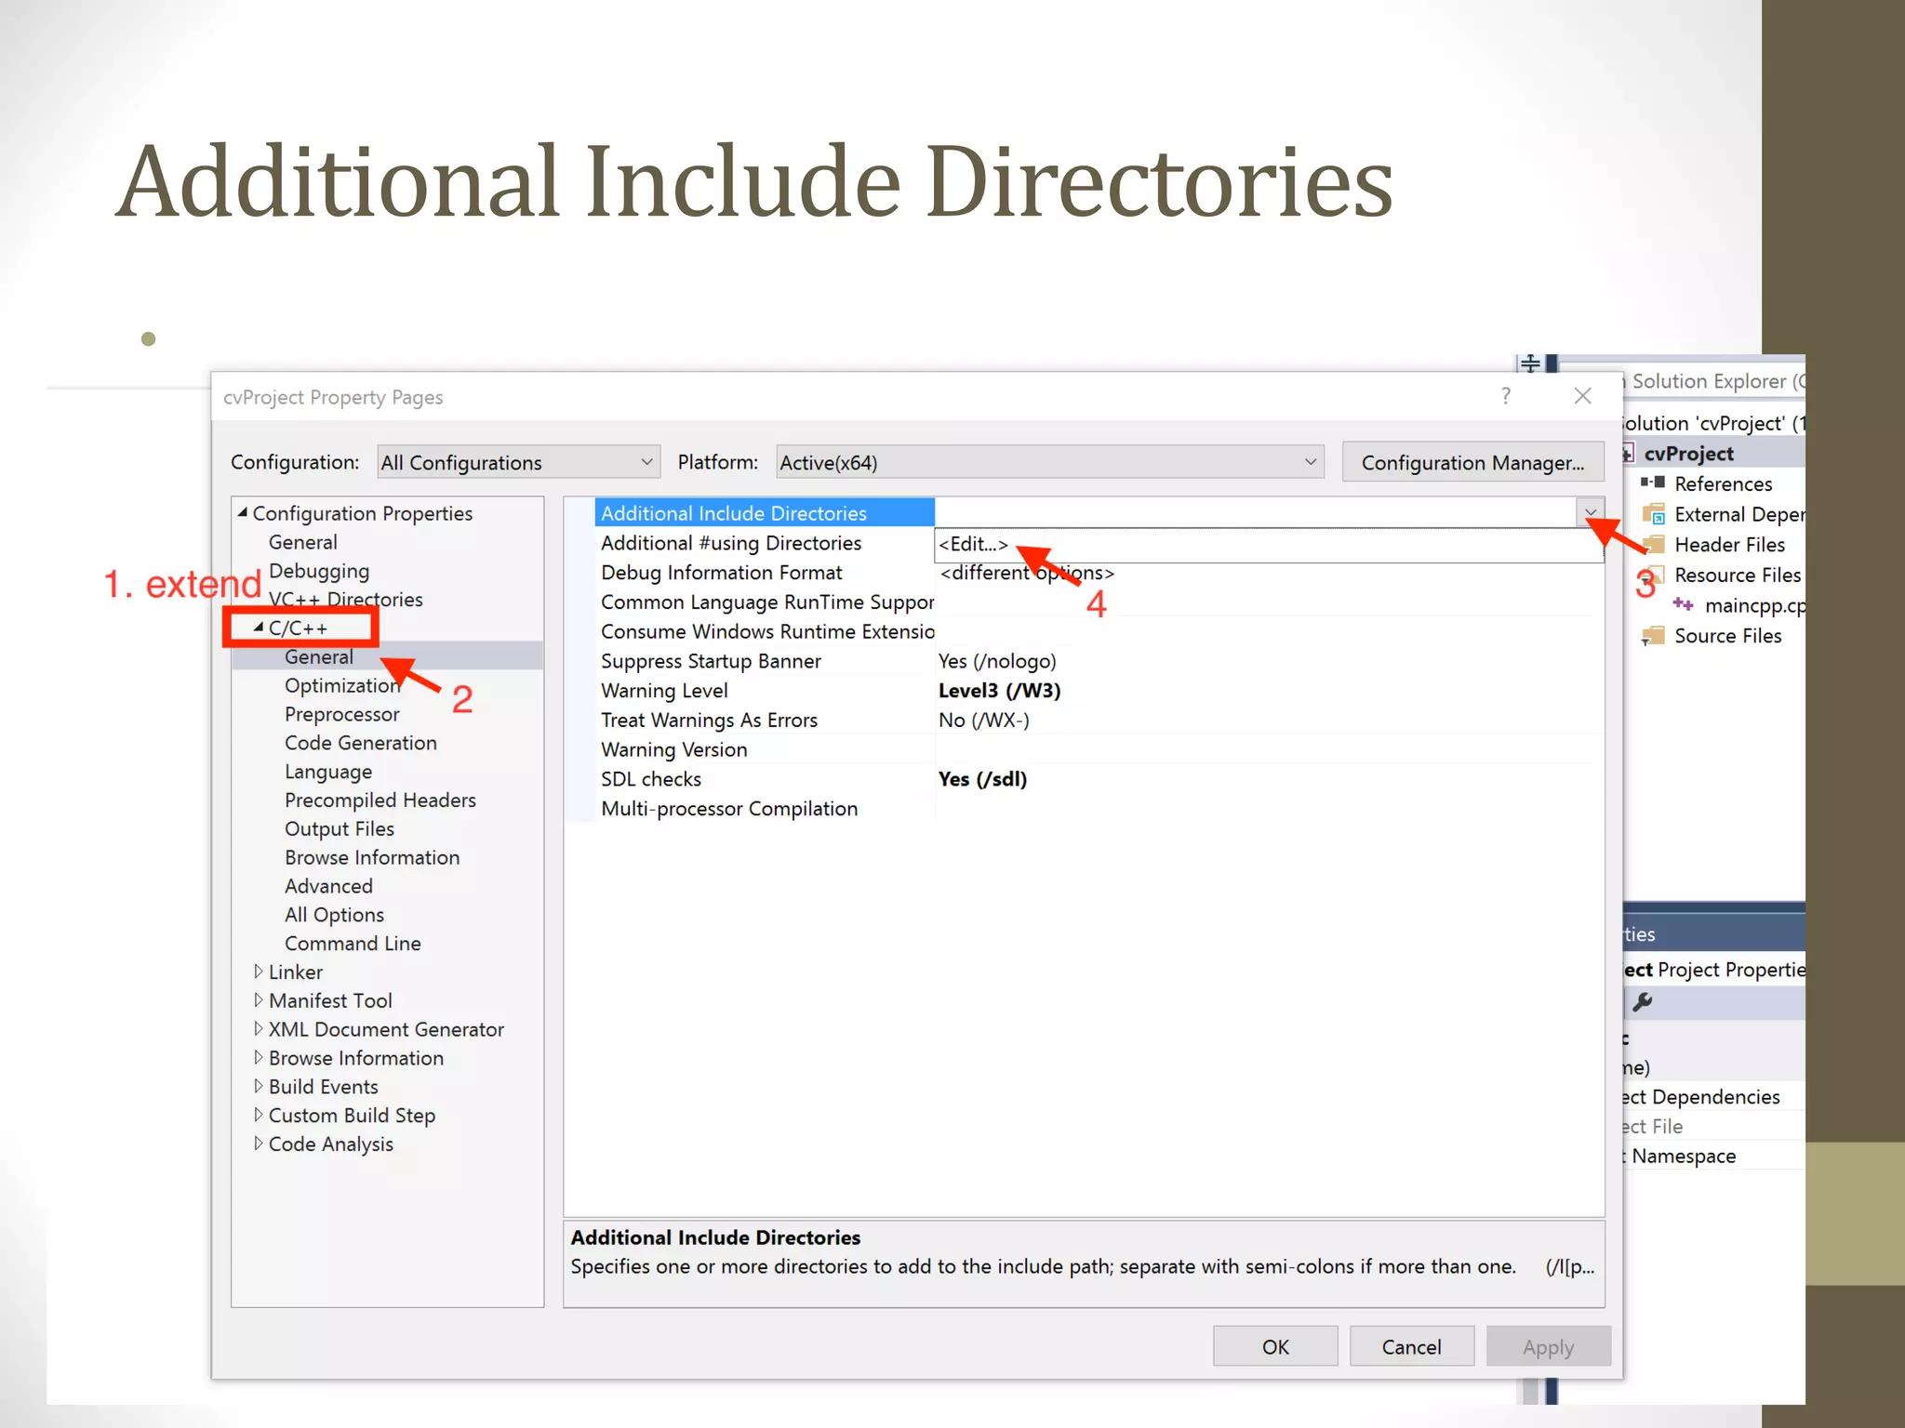Select Preprocessor under C/C++

[x=341, y=714]
